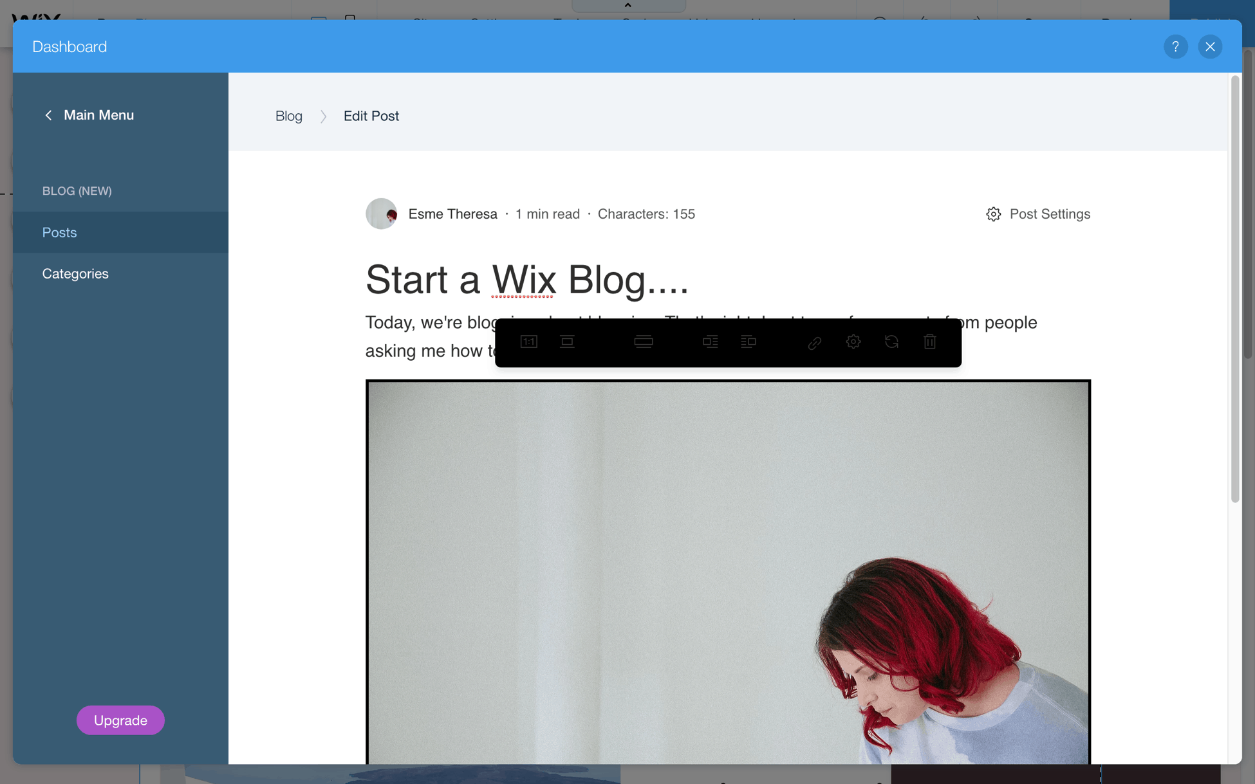This screenshot has width=1255, height=784.
Task: Select Categories from sidebar menu
Action: pos(75,273)
